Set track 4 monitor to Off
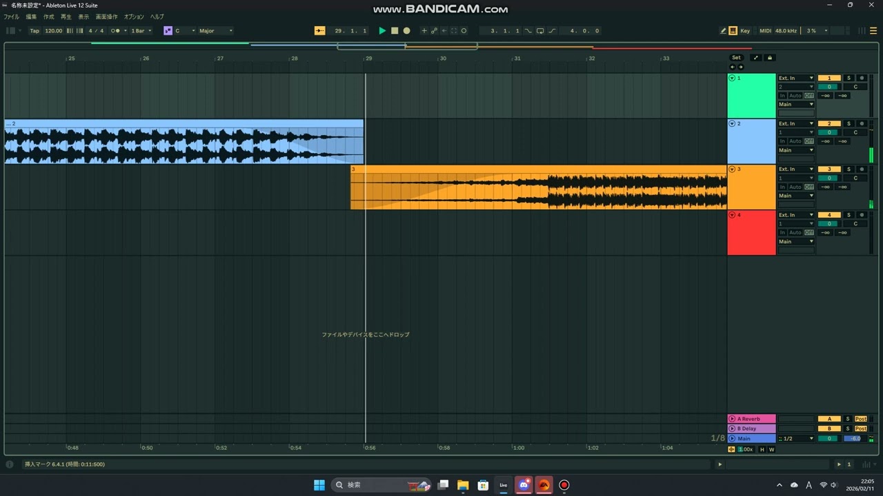The width and height of the screenshot is (883, 496). [809, 232]
